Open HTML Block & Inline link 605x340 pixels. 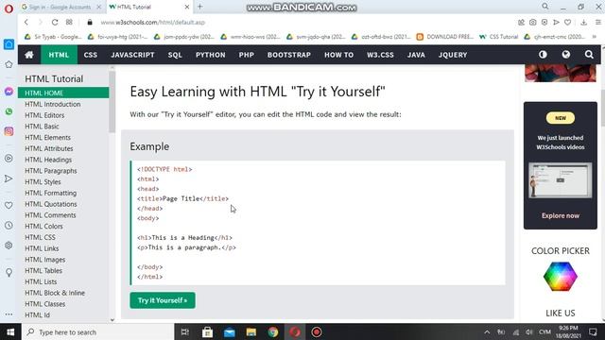pos(55,293)
